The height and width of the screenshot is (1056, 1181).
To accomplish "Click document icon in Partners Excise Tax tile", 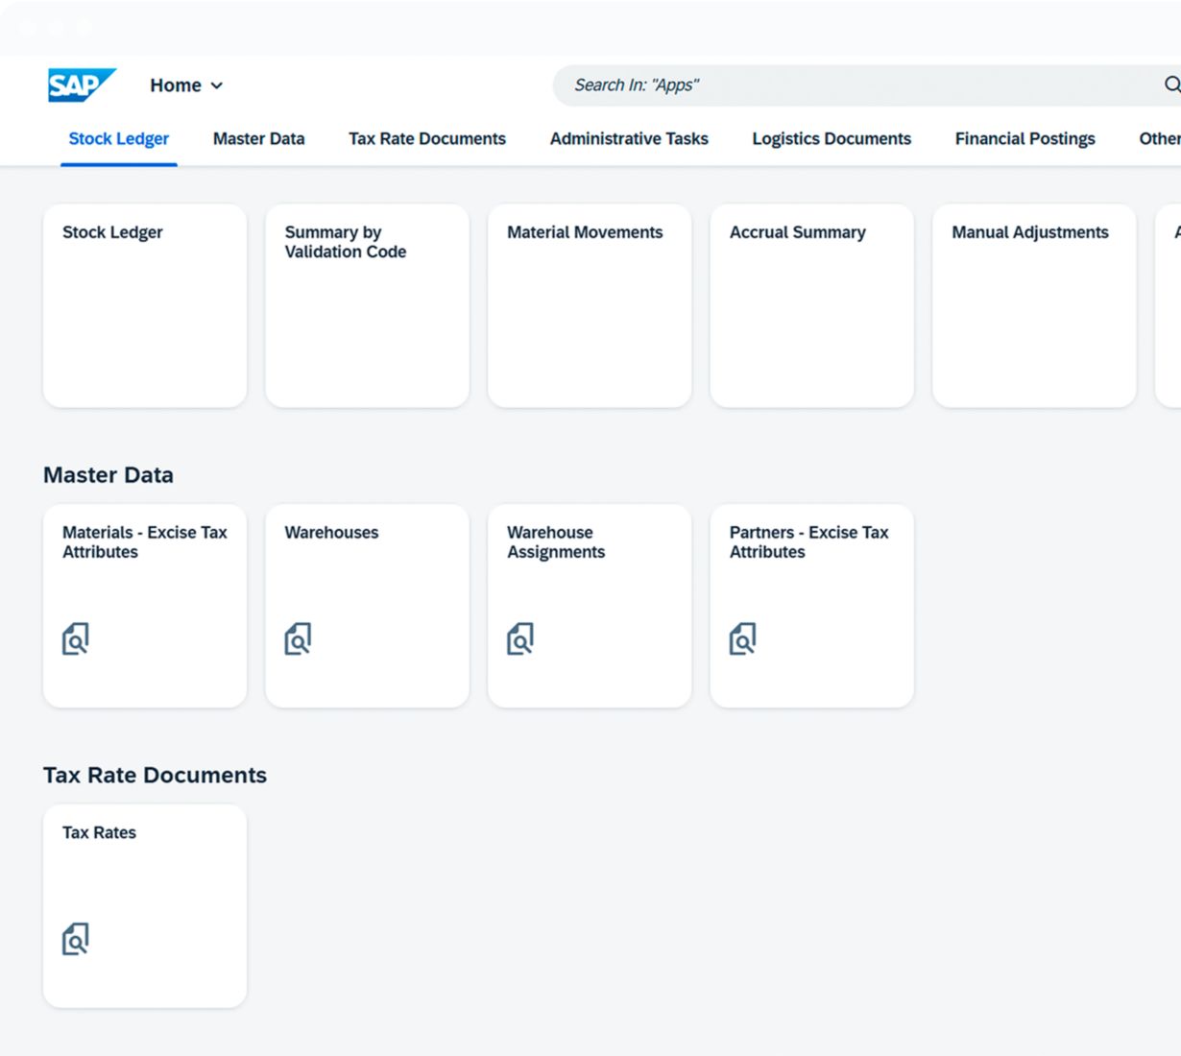I will coord(742,638).
